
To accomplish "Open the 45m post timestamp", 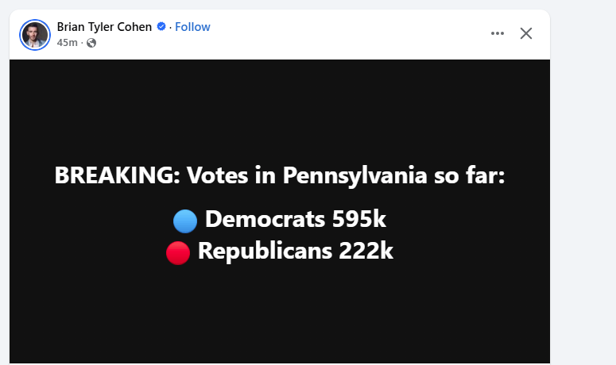I will click(67, 43).
